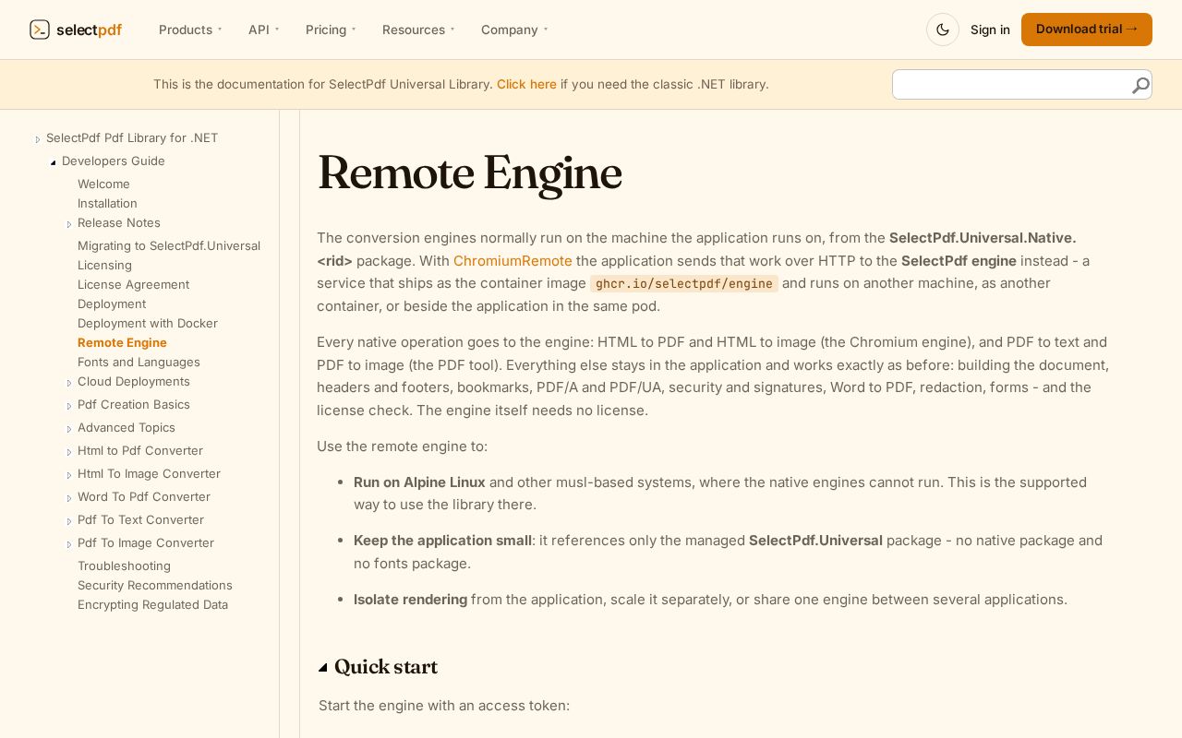Open the License Agreement page

(133, 284)
